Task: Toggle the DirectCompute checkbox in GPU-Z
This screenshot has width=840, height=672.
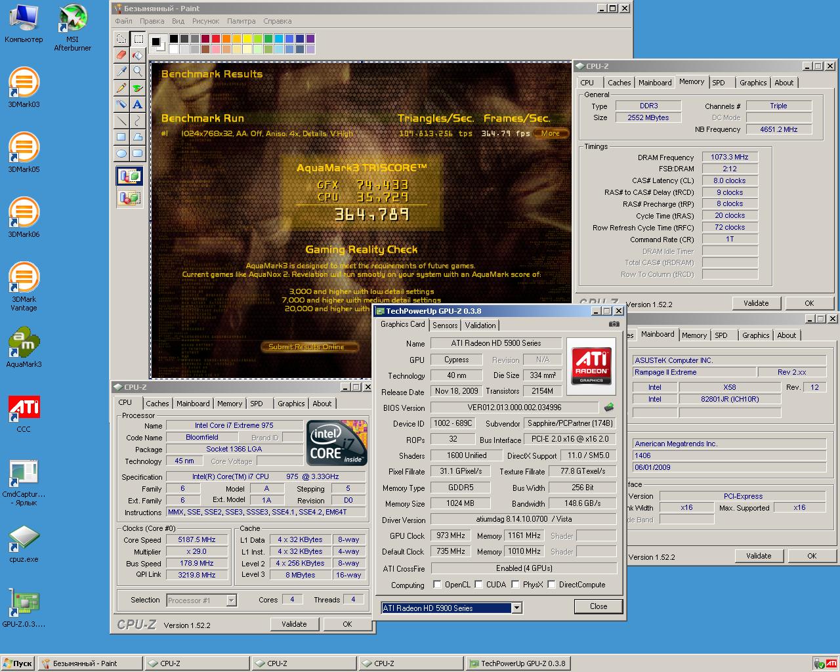Action: (551, 585)
